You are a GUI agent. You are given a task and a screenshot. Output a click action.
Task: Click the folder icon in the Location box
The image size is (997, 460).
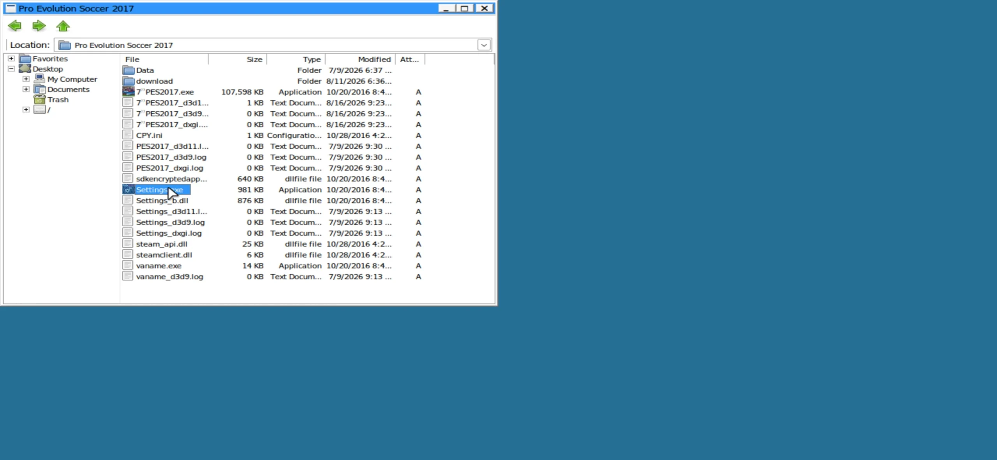65,46
